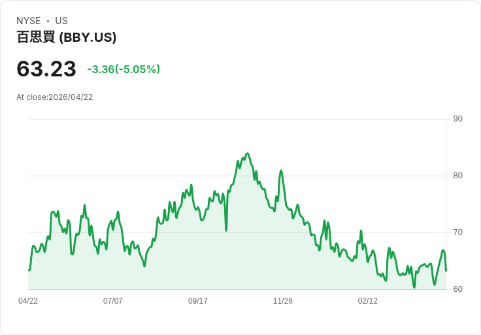This screenshot has height=335, width=481.
Task: Click the sharp dip bottom after 09/17
Action: pyautogui.click(x=226, y=230)
